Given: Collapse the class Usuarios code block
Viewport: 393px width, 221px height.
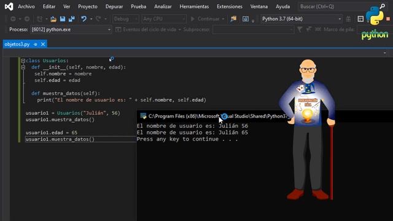Looking at the screenshot, I should 23,61.
